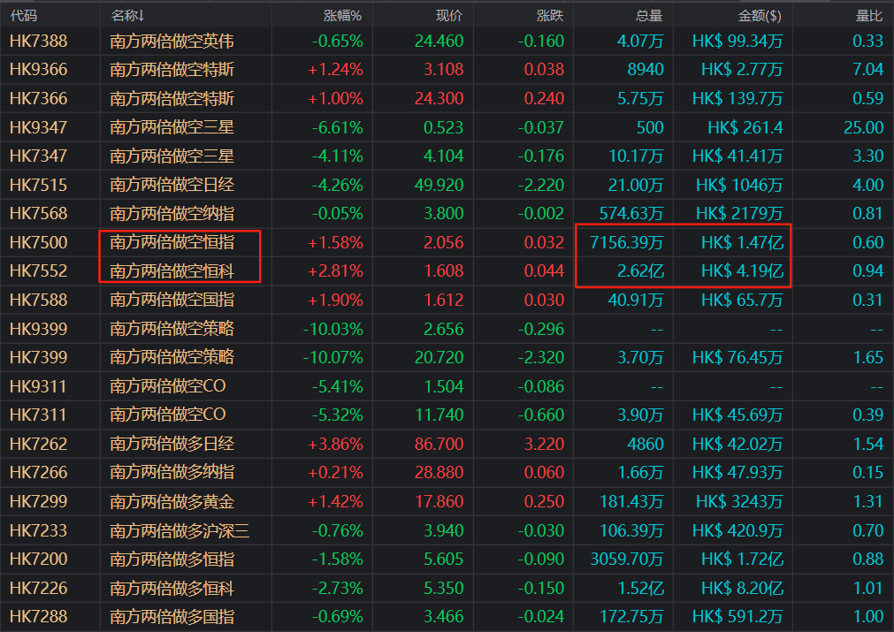
Task: Select stock code HK7399
Action: tap(38, 357)
